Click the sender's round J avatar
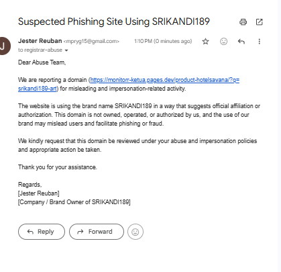This screenshot has height=272, width=281. click(3, 46)
